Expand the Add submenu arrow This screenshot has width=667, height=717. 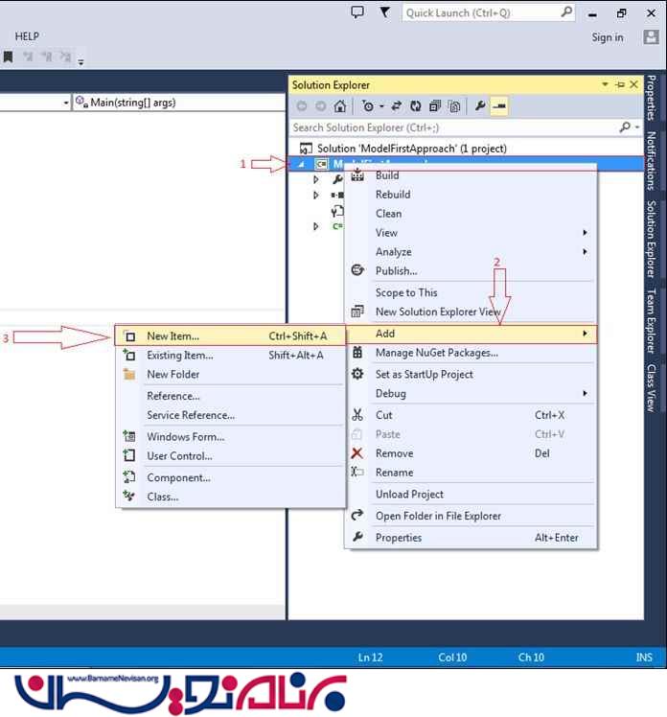tap(585, 334)
